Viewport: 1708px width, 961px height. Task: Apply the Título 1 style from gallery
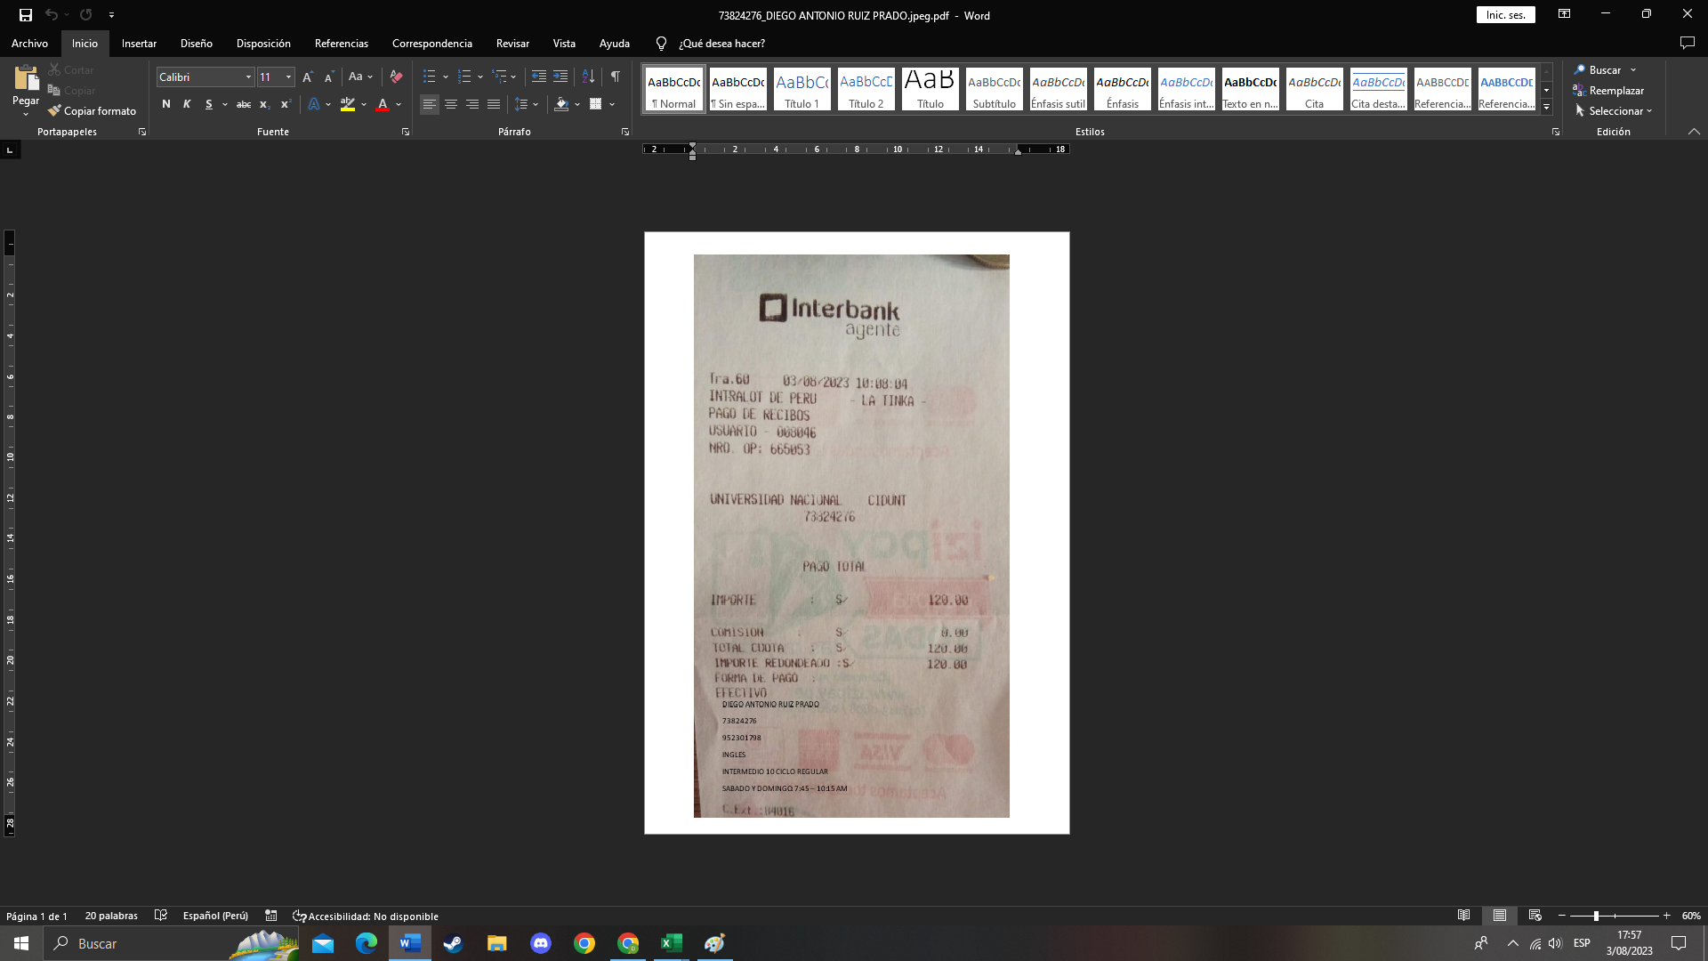(x=802, y=90)
